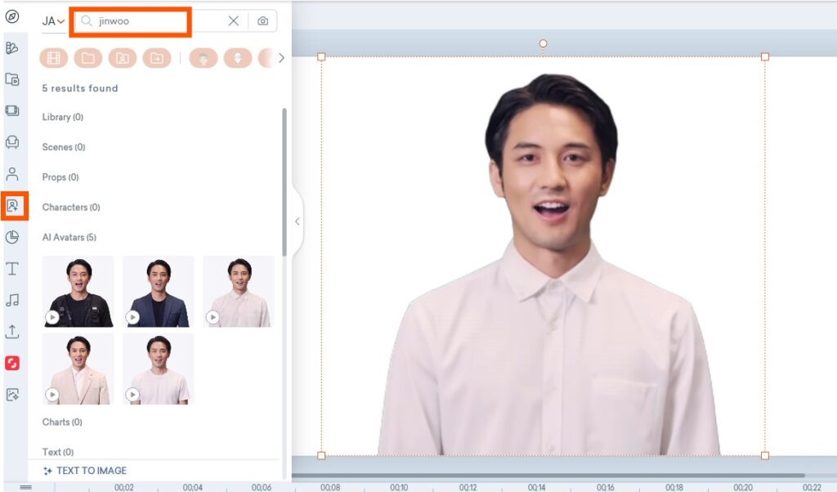This screenshot has width=837, height=492.
Task: Toggle the plain folder filter chip
Action: point(87,58)
